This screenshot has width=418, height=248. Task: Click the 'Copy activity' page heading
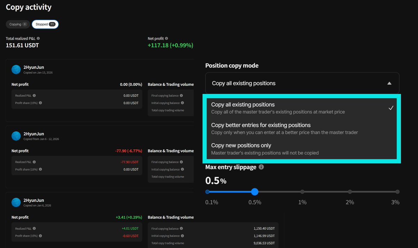click(x=29, y=7)
